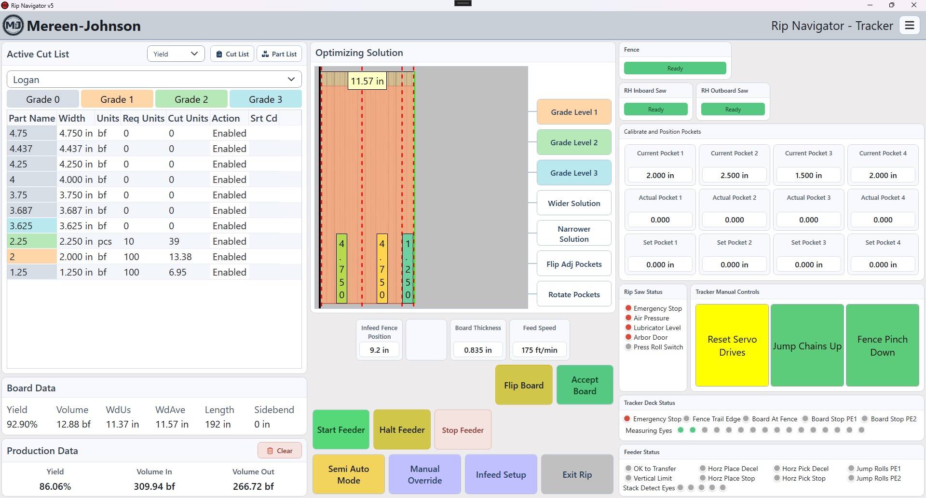This screenshot has width=926, height=498.
Task: Select the green 4.750 strip on the board
Action: [x=341, y=269]
